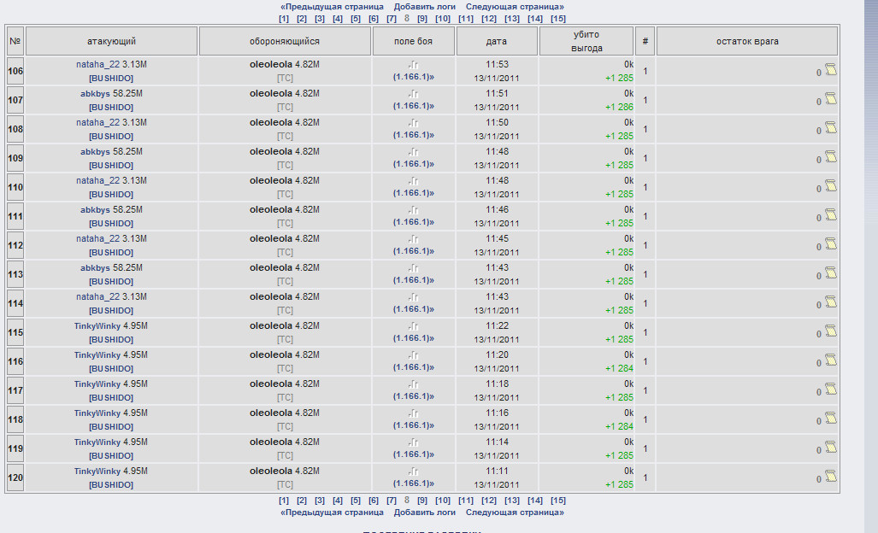Jump to page [15] in bottom pagination

[557, 501]
